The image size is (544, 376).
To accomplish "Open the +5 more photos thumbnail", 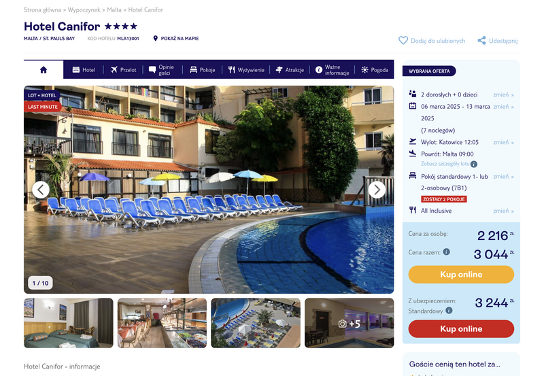I will (349, 323).
